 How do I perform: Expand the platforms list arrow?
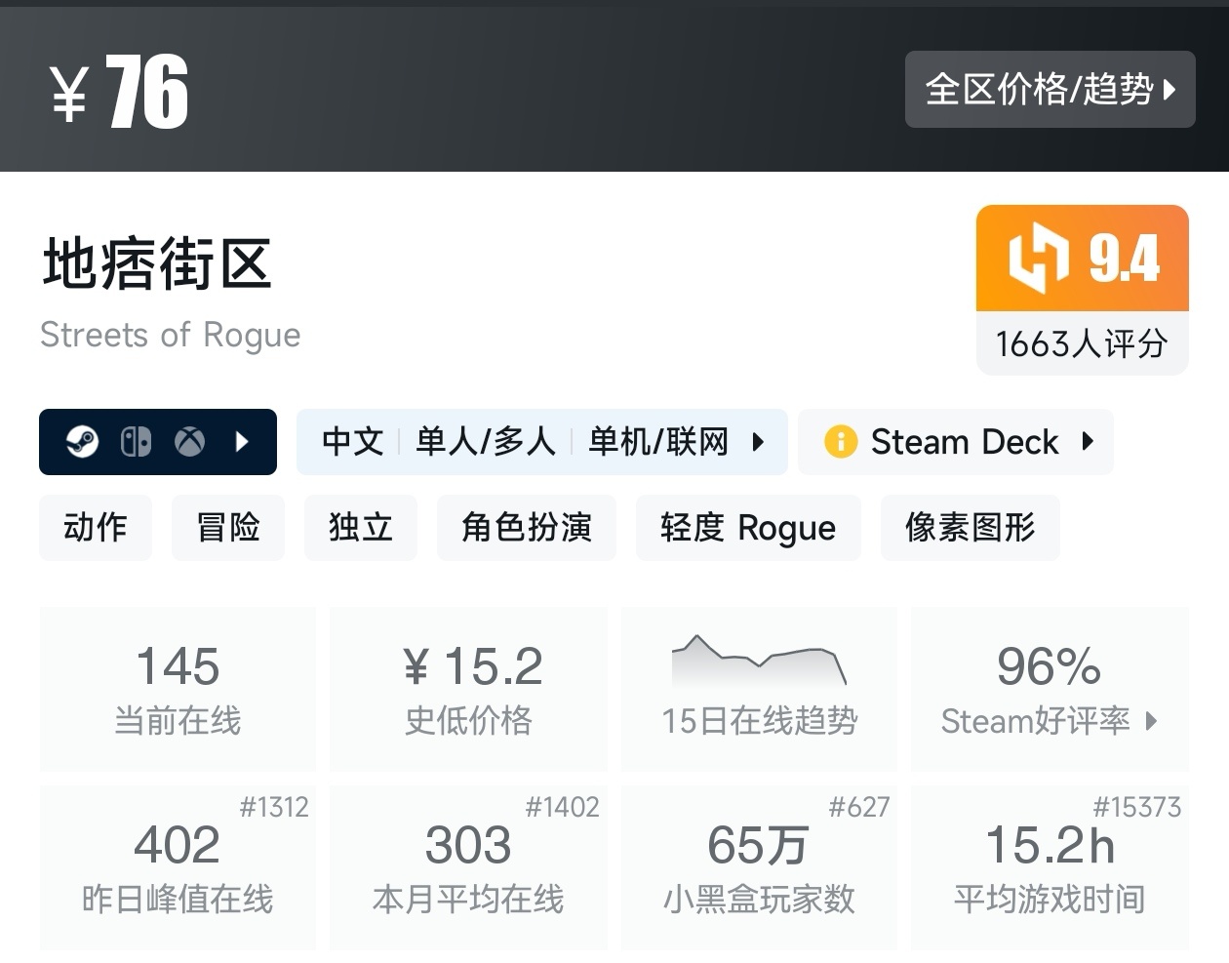(242, 442)
